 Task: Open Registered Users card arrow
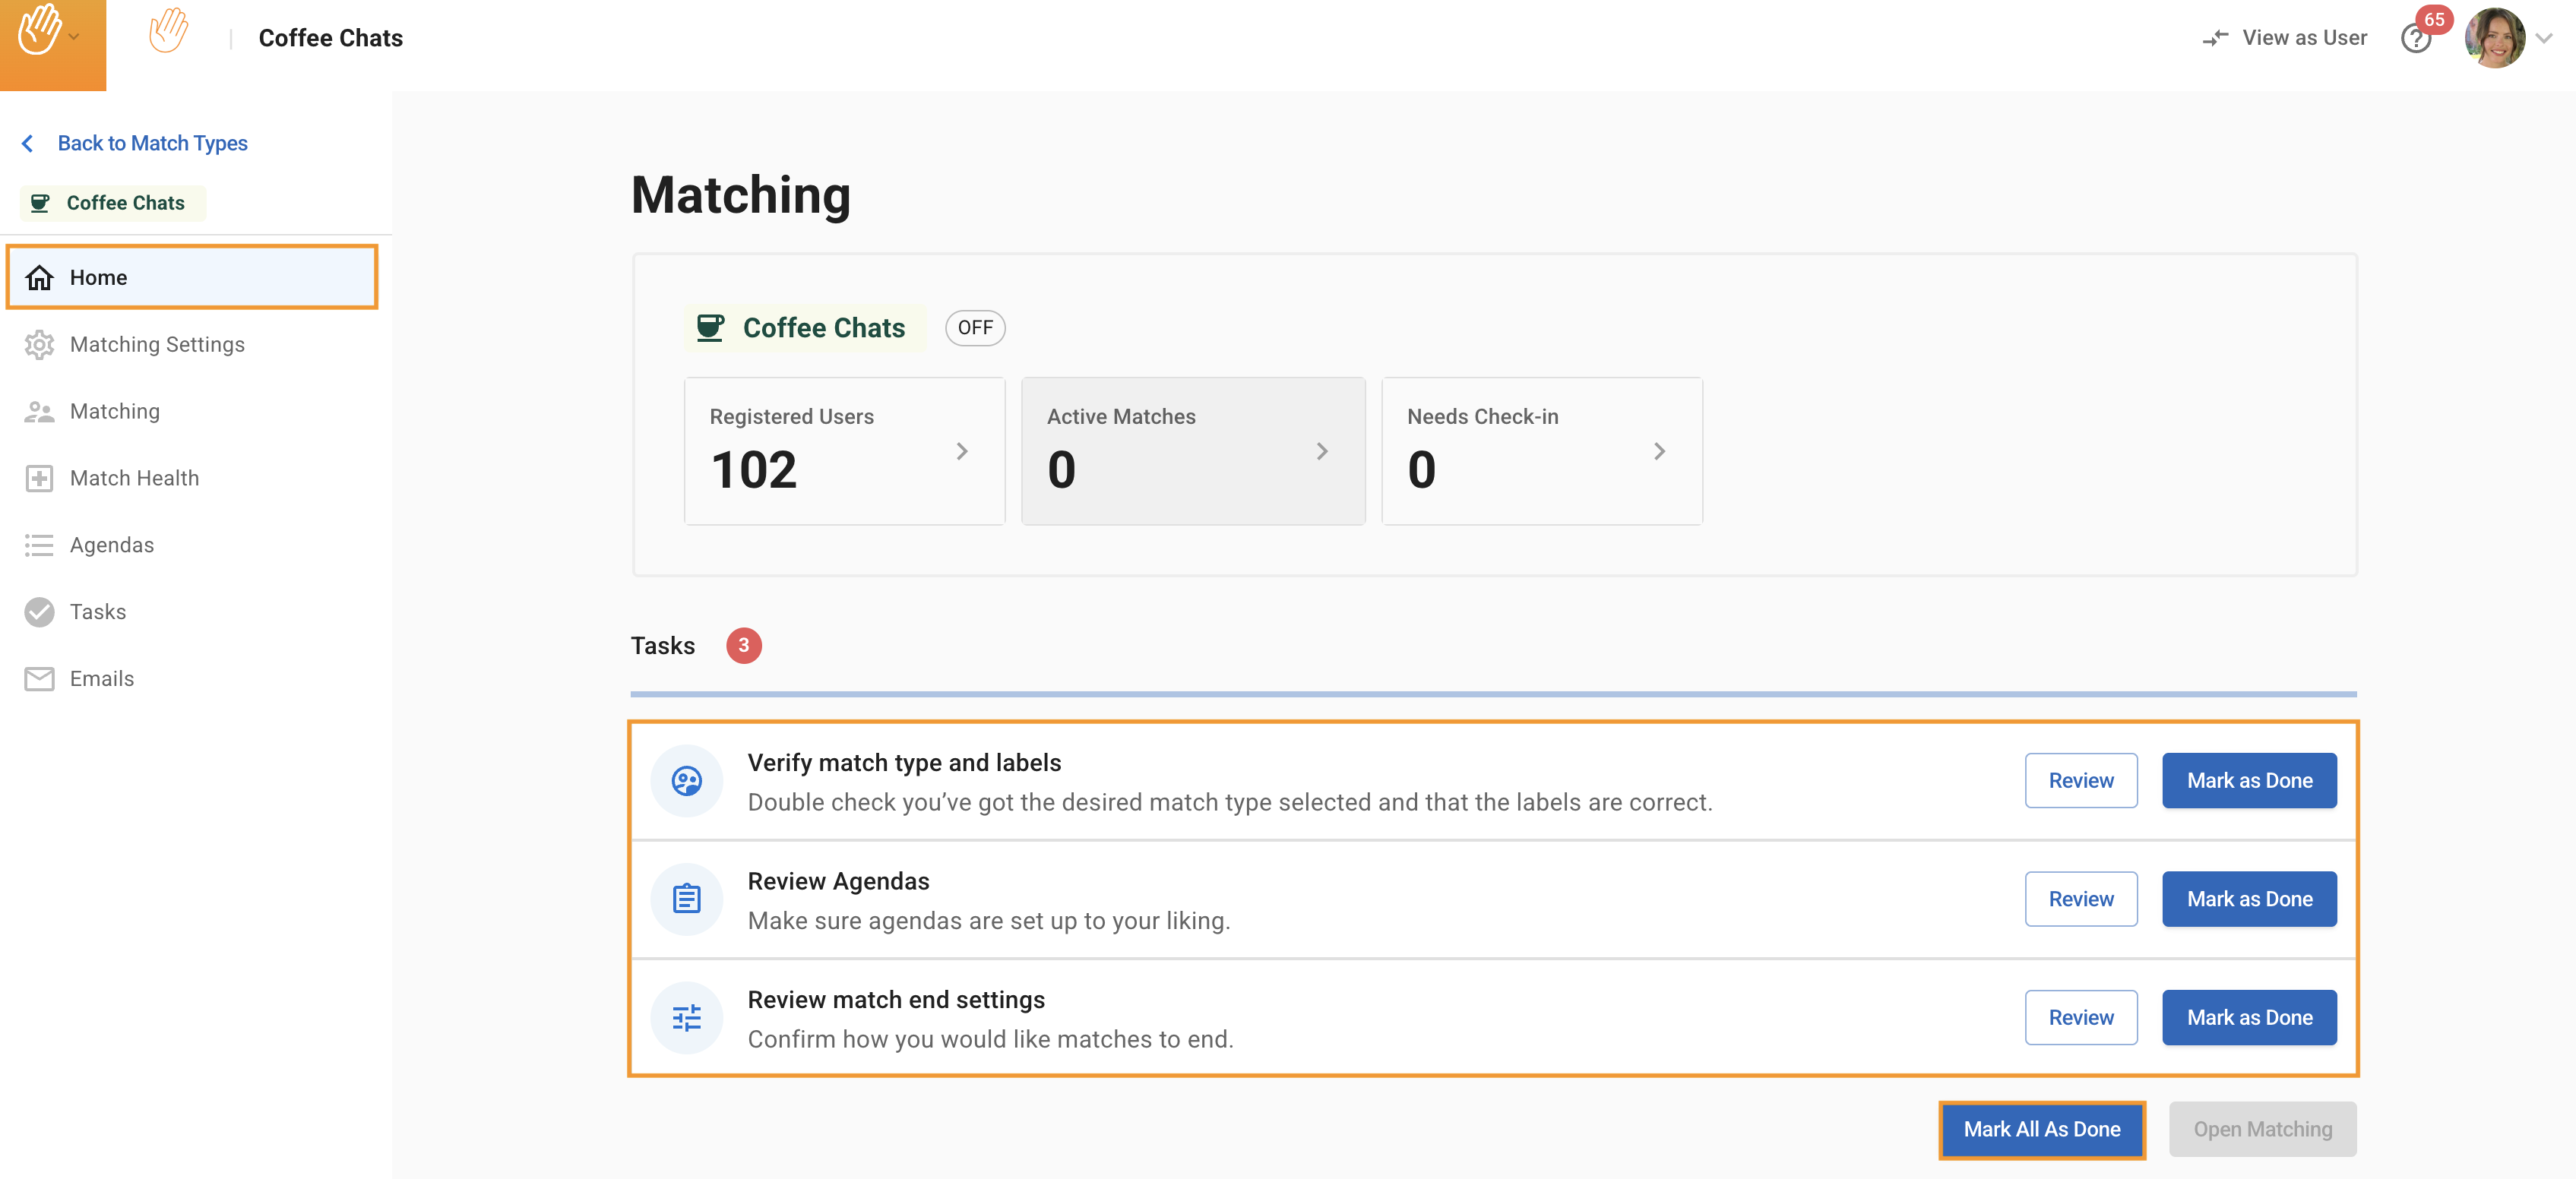click(961, 452)
